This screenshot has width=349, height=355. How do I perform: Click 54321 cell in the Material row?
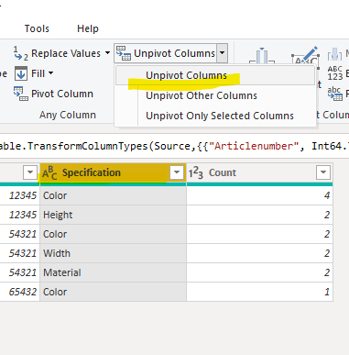click(x=20, y=272)
